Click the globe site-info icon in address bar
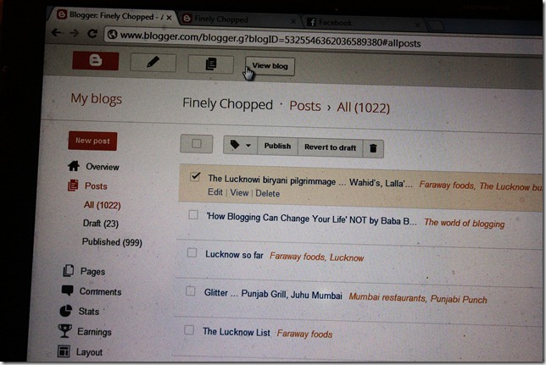 pyautogui.click(x=112, y=34)
